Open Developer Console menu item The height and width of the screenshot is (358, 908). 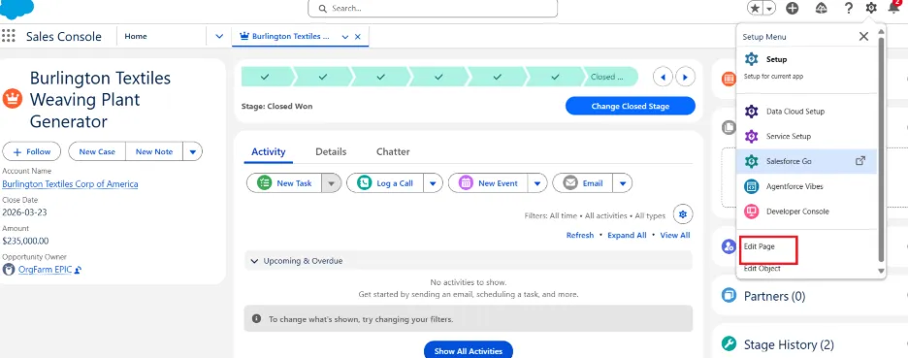point(807,212)
